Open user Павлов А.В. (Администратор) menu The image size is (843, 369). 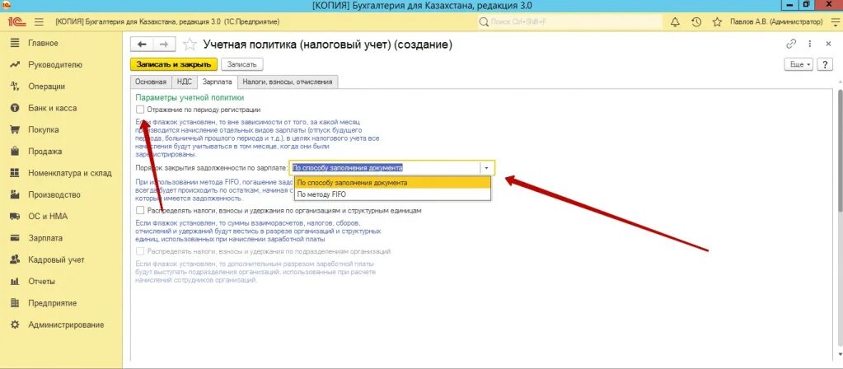[776, 22]
